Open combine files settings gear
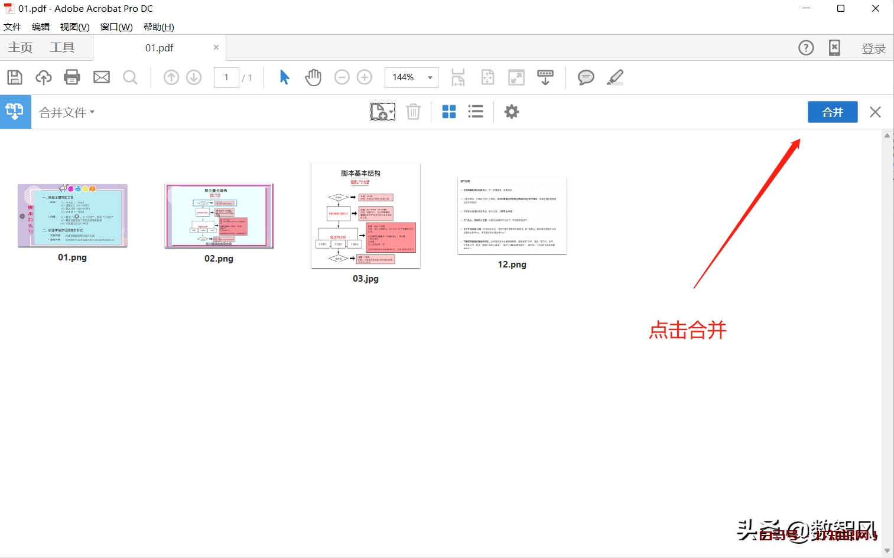The width and height of the screenshot is (894, 558). pyautogui.click(x=511, y=112)
